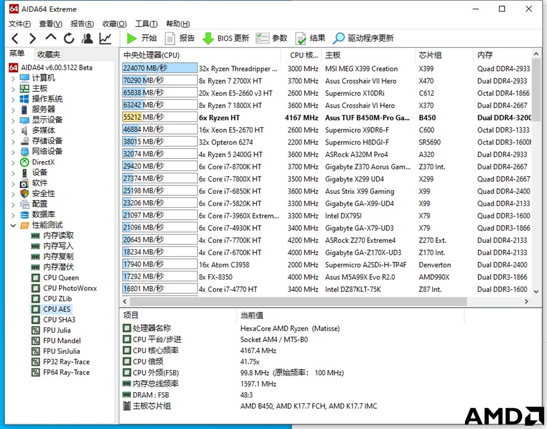Image resolution: width=547 pixels, height=429 pixels.
Task: Select 内存潜伏 benchmark
Action: tap(58, 267)
